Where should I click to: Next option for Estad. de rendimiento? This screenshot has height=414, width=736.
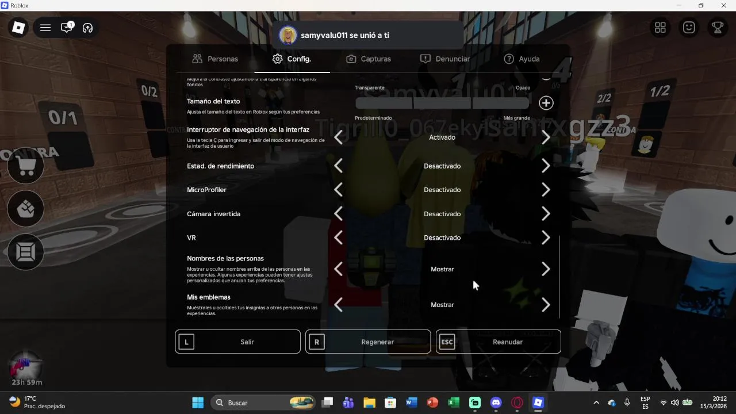coord(546,166)
